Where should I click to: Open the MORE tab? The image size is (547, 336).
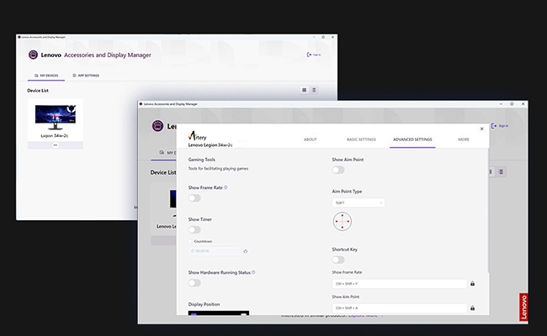click(x=464, y=139)
